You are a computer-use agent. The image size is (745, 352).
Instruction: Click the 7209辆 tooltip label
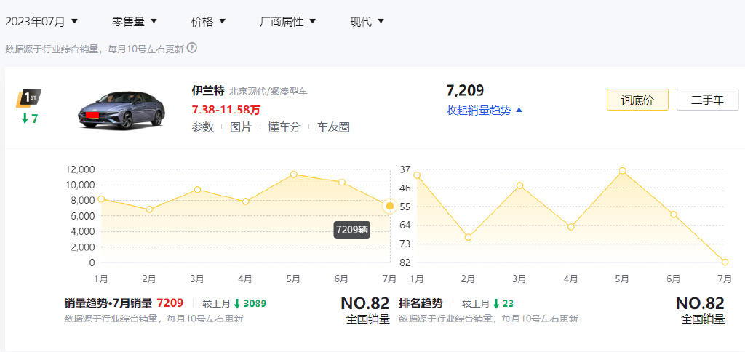pos(351,230)
